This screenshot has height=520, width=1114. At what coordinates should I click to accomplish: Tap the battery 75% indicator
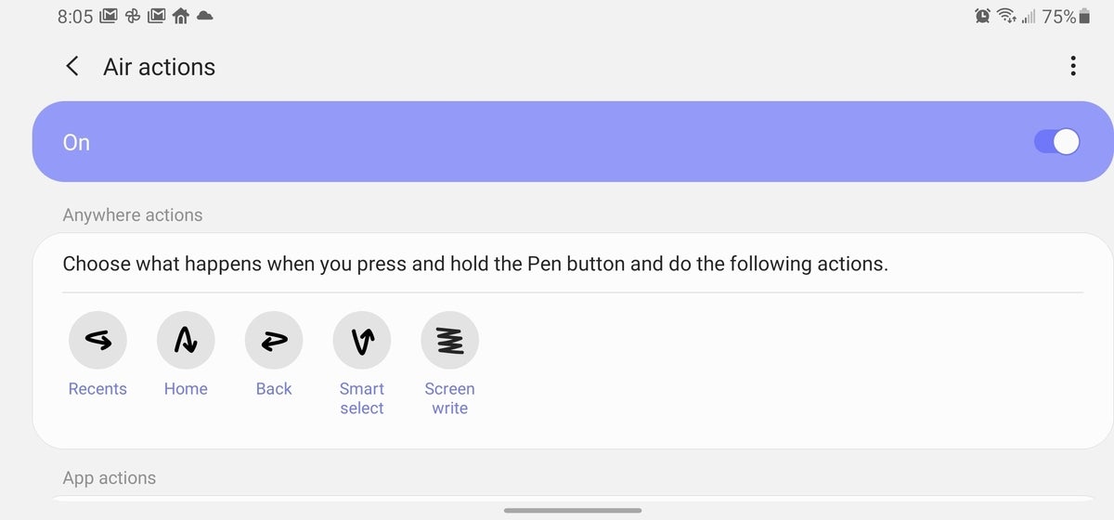1066,16
